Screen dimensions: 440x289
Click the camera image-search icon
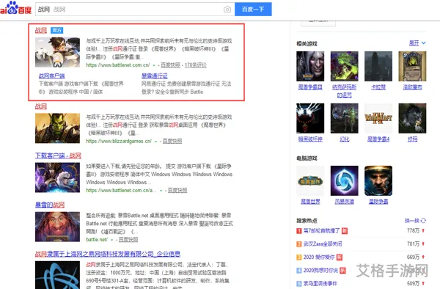pyautogui.click(x=227, y=10)
